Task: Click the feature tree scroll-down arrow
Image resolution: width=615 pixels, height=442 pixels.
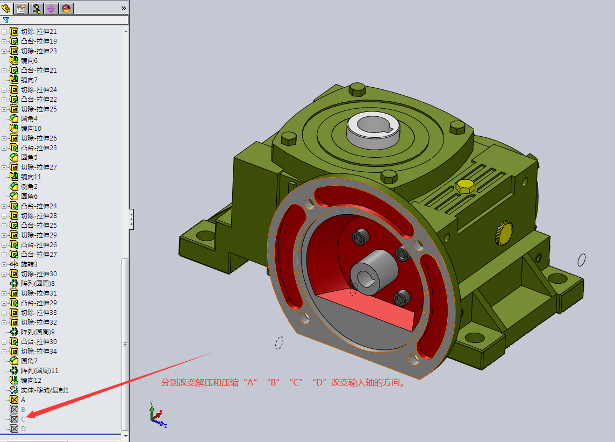Action: pos(125,436)
